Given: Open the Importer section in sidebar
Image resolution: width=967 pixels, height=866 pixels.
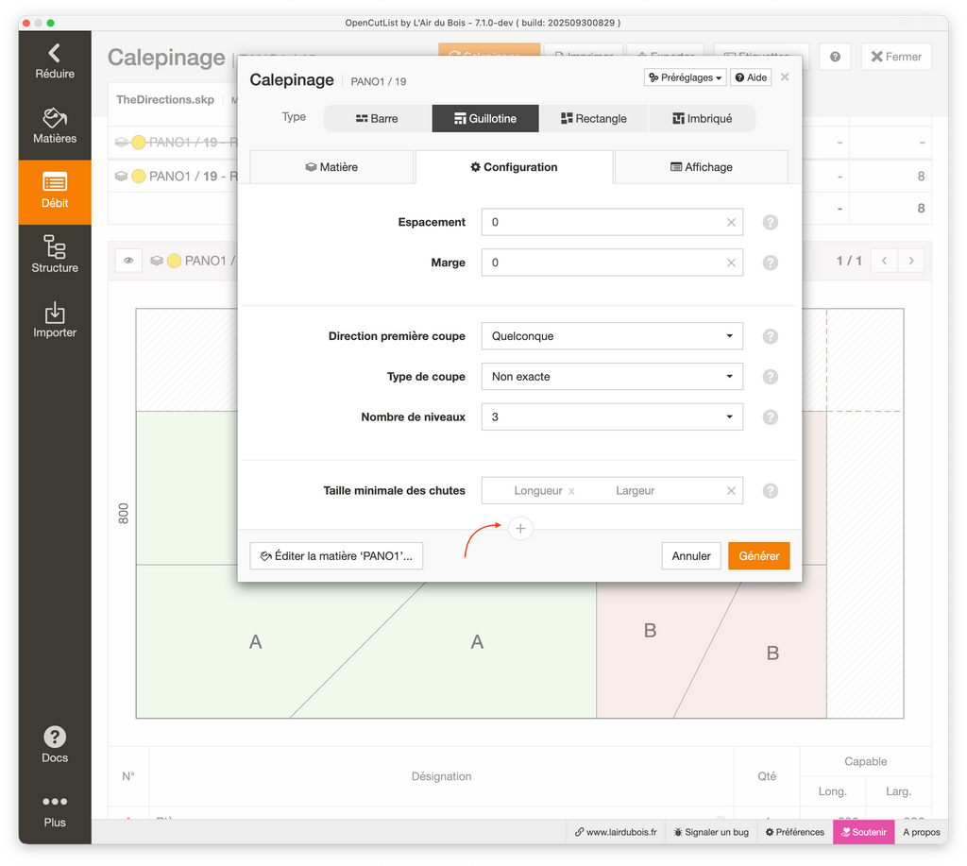Looking at the screenshot, I should point(55,319).
